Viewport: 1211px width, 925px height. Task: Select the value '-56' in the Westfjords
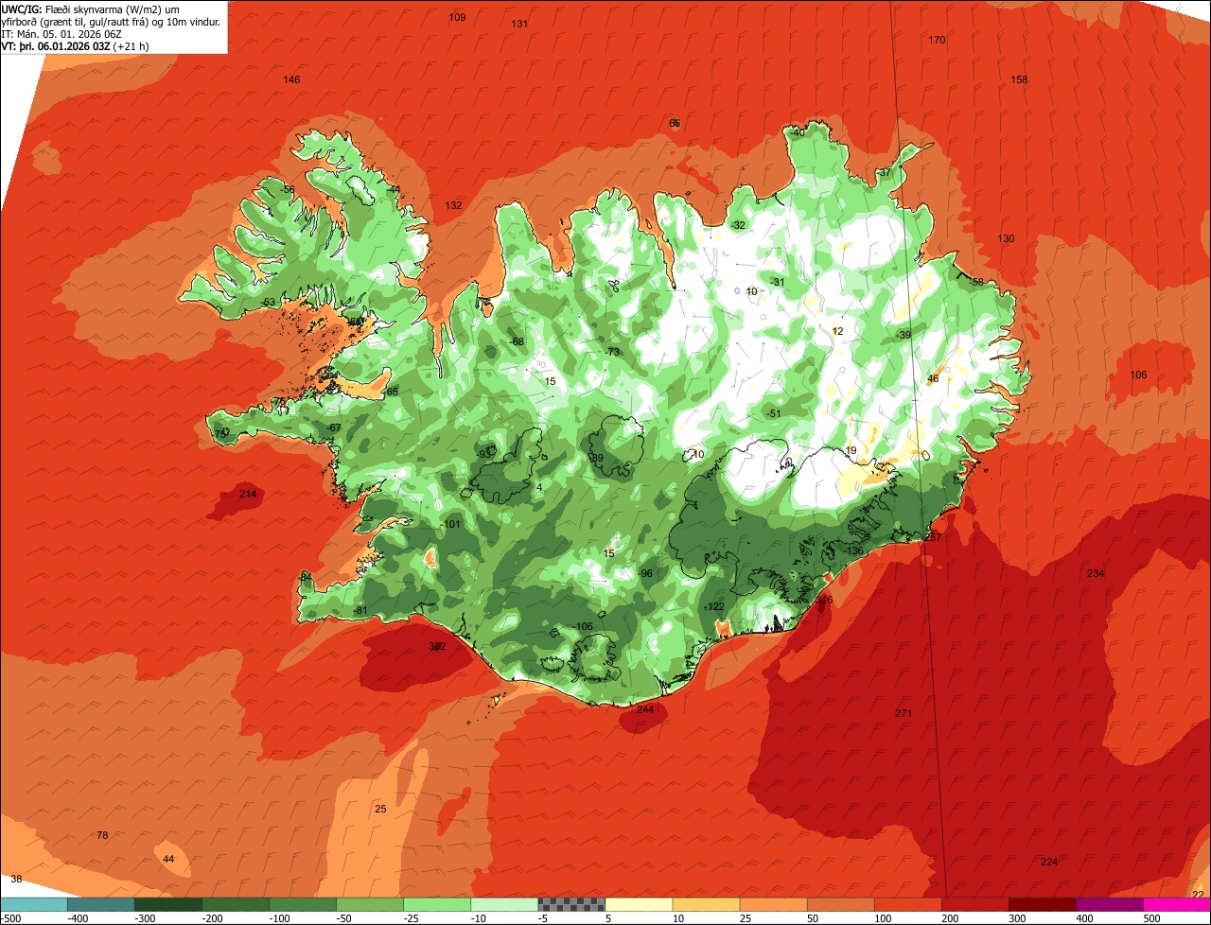pyautogui.click(x=288, y=189)
